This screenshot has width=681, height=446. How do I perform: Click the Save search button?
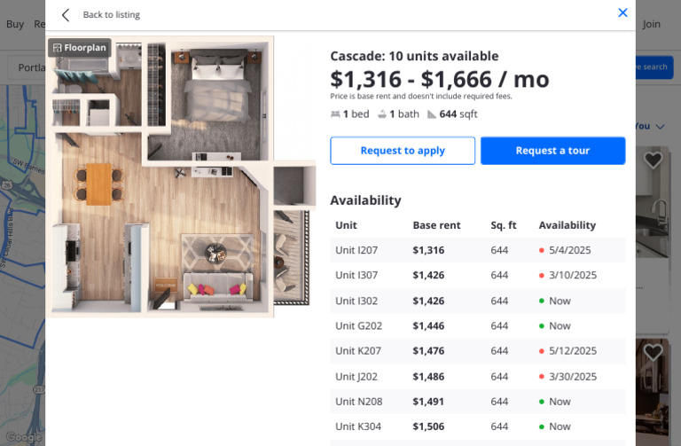click(x=654, y=67)
